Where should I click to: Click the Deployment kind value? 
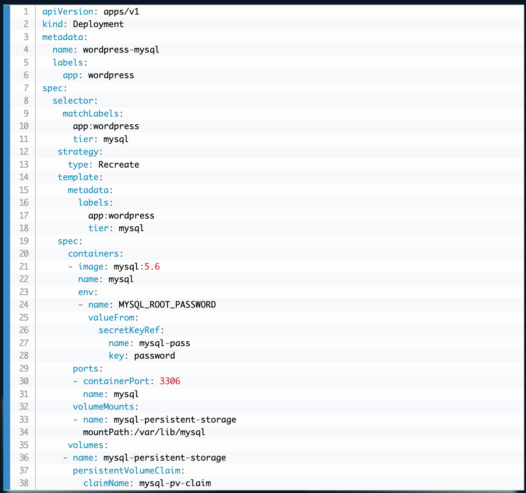click(98, 24)
